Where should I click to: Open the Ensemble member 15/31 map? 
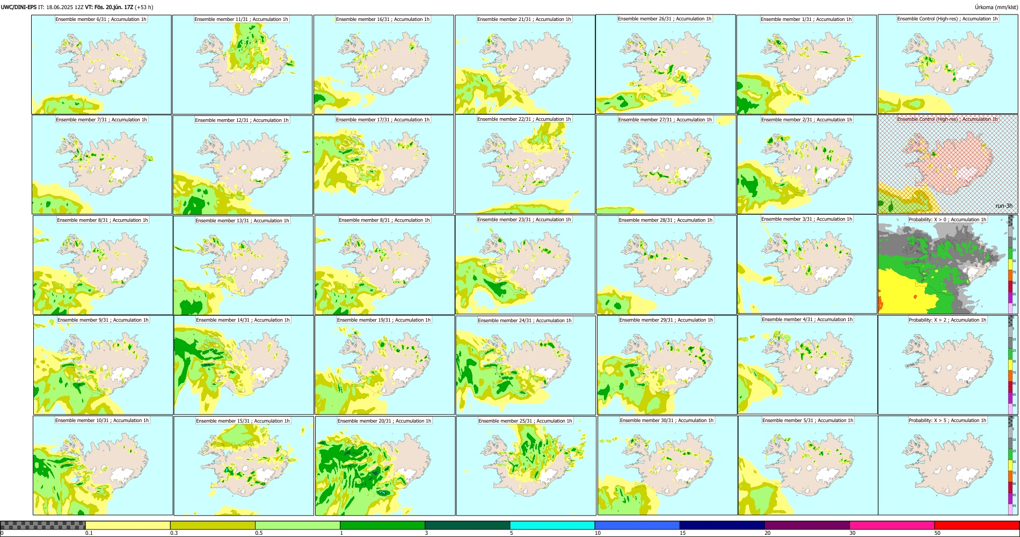coord(244,466)
